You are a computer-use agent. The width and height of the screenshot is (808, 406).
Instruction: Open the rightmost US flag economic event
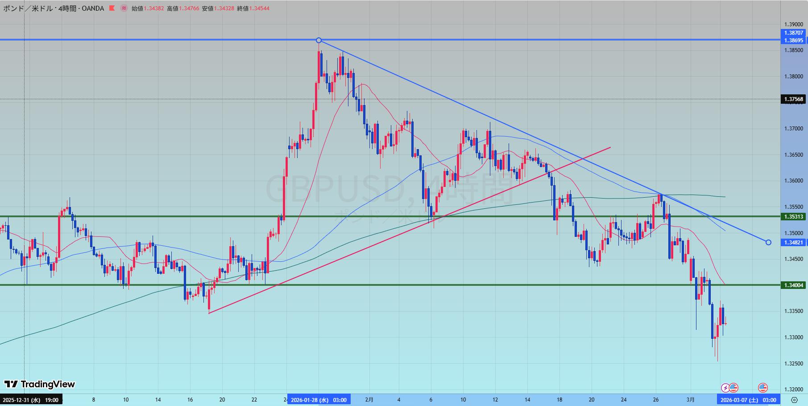[762, 388]
